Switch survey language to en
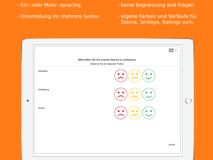 (176, 50)
